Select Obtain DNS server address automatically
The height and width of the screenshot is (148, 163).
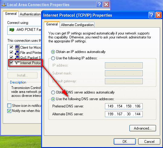click(x=53, y=92)
